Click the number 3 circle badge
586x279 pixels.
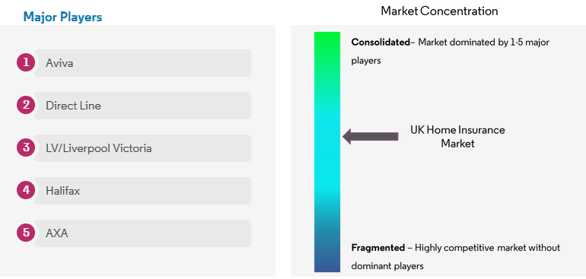click(26, 147)
